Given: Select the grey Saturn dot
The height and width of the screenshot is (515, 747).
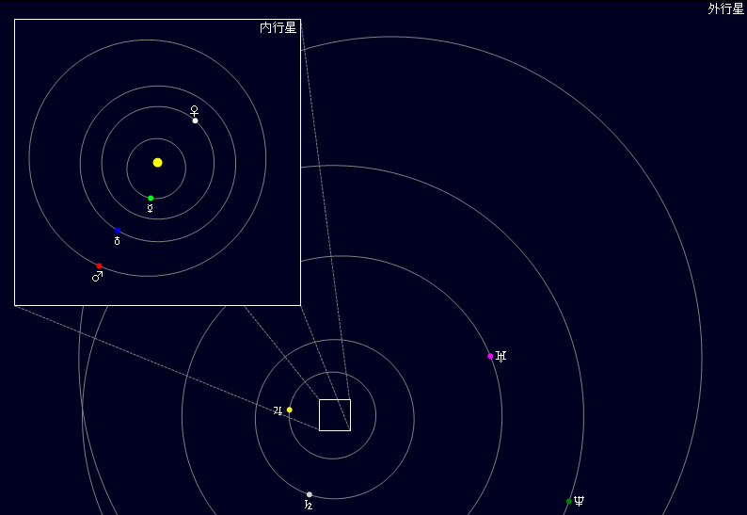Looking at the screenshot, I should pyautogui.click(x=310, y=494).
